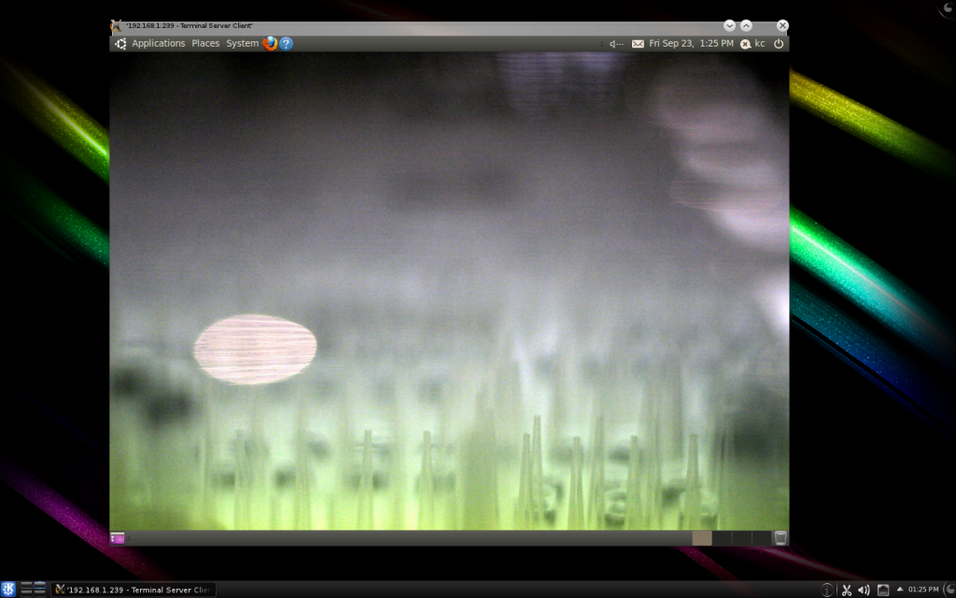Screen dimensions: 956x598
Task: Click the Fri Sep 23 clock display
Action: pos(691,43)
